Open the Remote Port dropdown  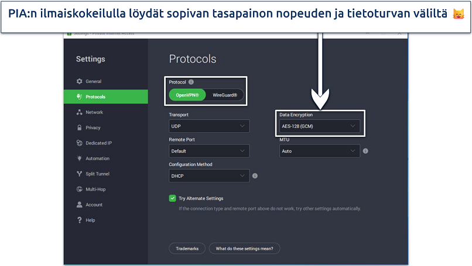click(209, 151)
